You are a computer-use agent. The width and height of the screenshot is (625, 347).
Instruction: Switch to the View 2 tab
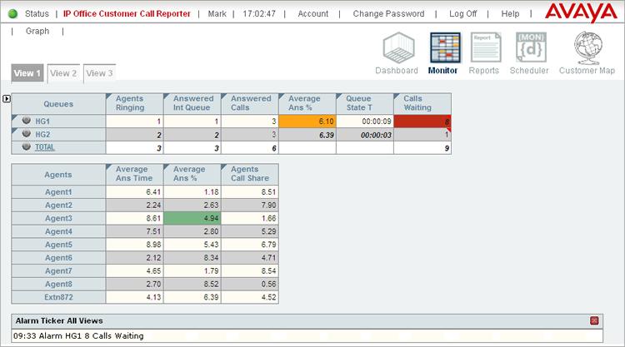[x=63, y=73]
